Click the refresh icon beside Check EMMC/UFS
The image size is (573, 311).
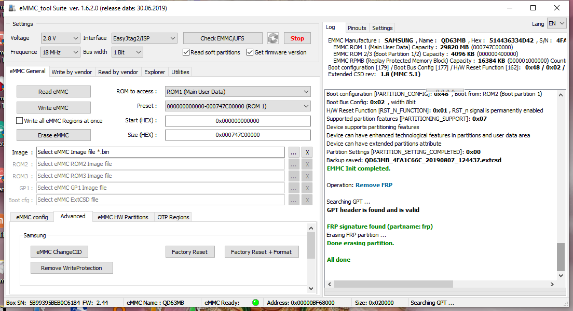point(273,38)
